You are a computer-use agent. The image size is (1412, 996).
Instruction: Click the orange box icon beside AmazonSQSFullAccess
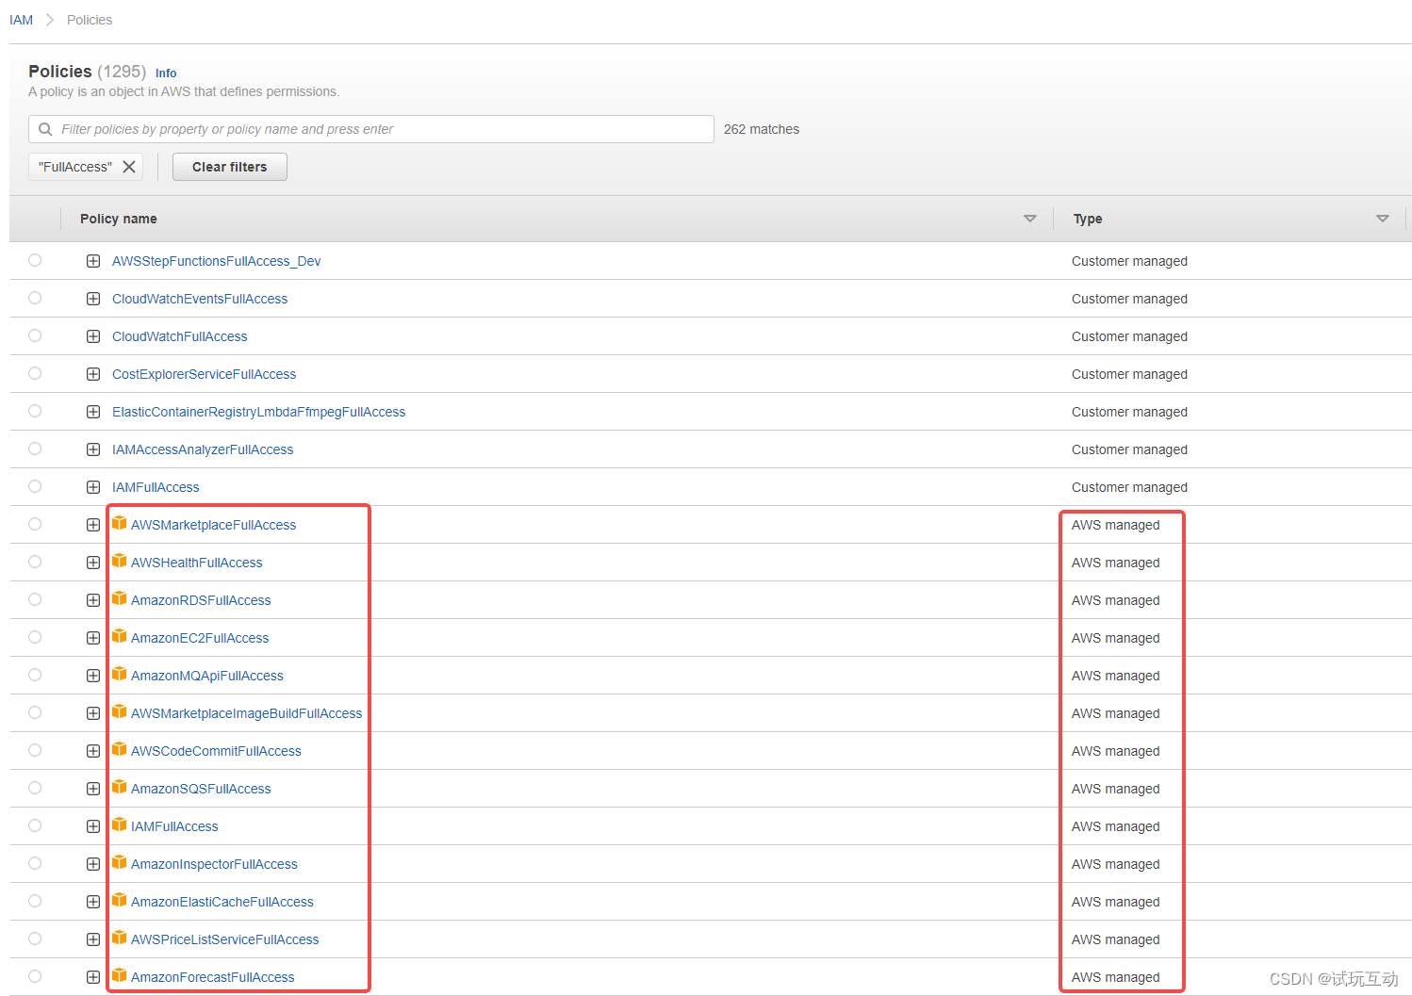point(120,787)
